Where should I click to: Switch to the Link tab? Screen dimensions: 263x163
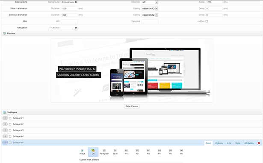229,143
